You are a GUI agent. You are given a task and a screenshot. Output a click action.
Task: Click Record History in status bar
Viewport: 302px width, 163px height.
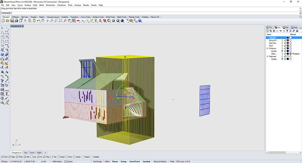pos(160,161)
